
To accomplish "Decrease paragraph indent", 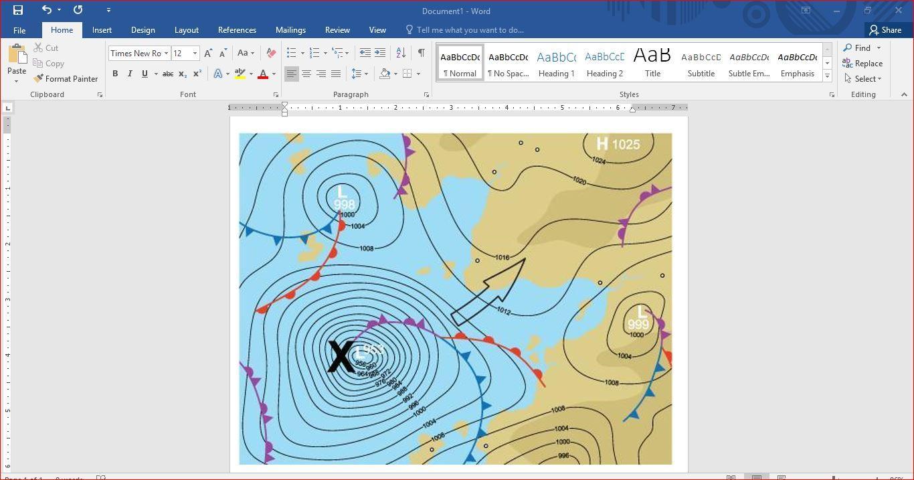I will click(x=365, y=53).
